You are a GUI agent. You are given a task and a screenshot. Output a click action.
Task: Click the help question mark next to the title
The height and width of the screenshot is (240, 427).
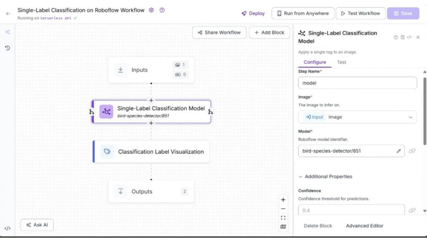point(162,10)
